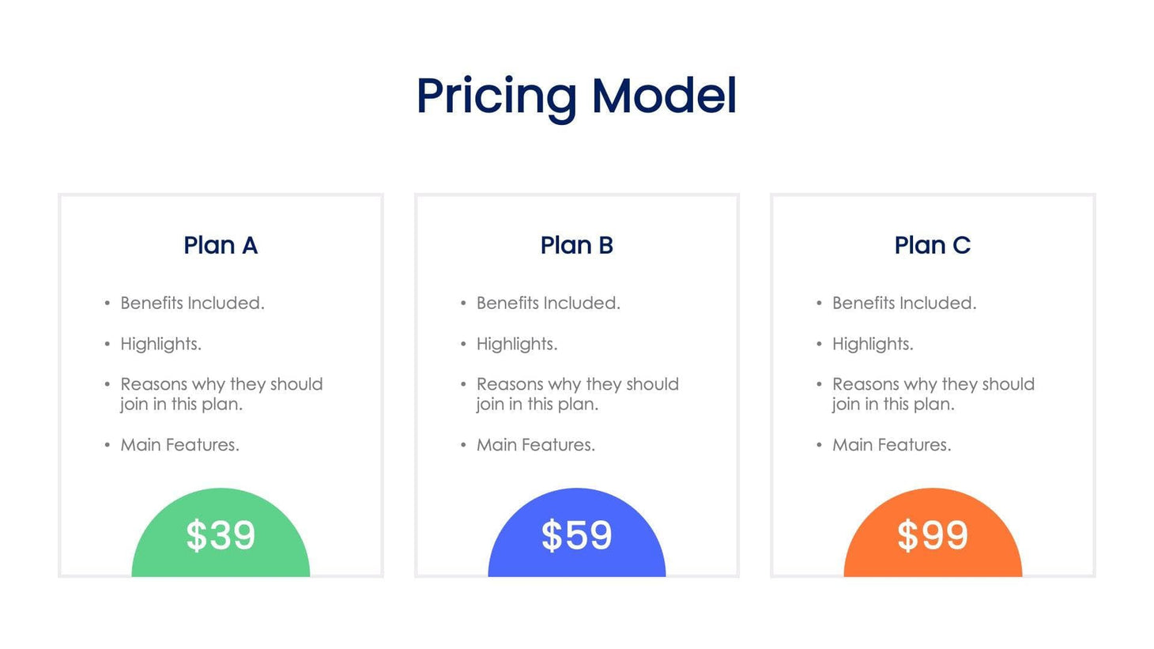Select Highlights text under Plan B
This screenshot has width=1154, height=649.
coord(516,344)
